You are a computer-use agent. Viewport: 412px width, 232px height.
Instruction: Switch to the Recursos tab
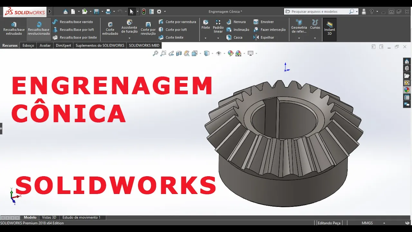(x=10, y=45)
